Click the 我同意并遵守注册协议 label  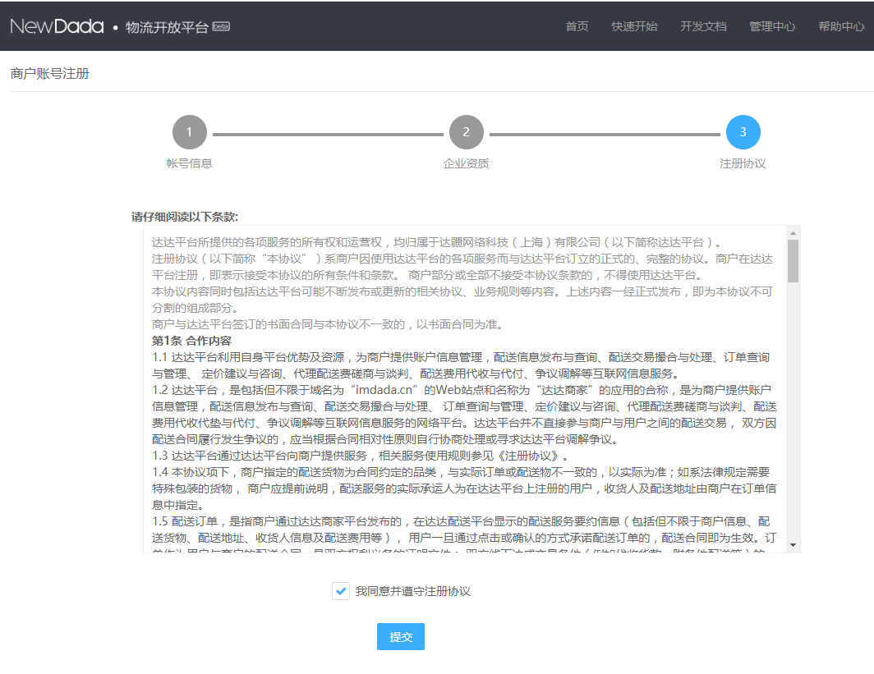click(412, 591)
